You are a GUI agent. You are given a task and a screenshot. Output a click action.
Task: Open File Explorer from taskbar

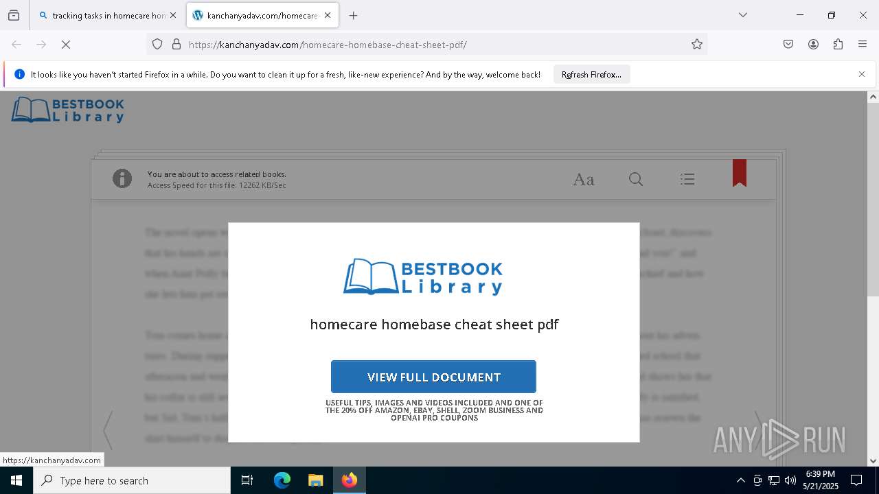coord(315,480)
